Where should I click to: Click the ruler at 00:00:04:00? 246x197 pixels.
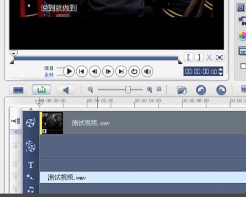[148, 100]
